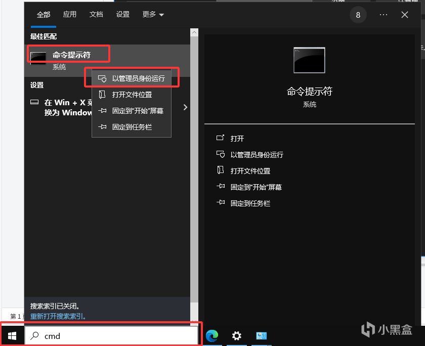Expand the 更多 dropdown filter

153,14
